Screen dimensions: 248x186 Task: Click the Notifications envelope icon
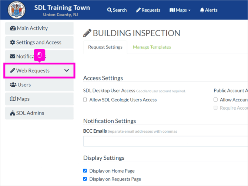(13, 56)
